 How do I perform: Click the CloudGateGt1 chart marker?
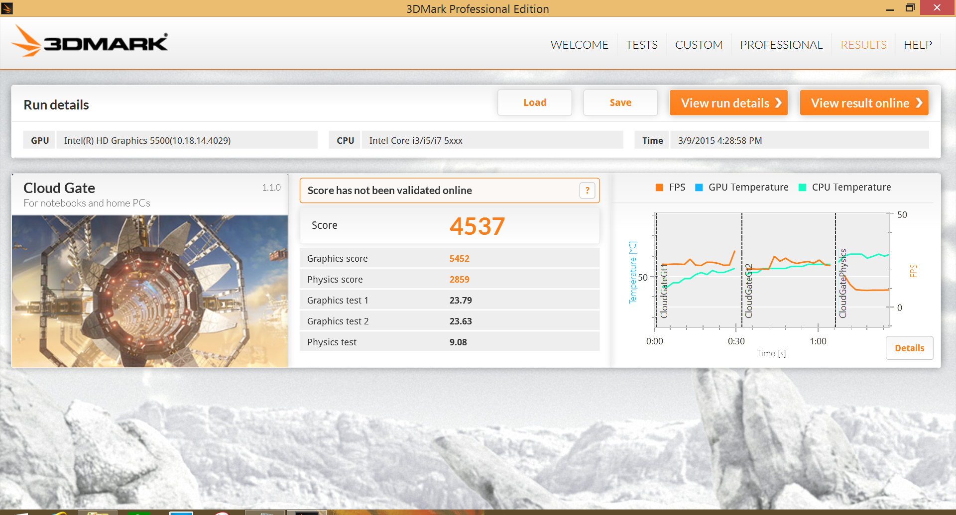(664, 292)
